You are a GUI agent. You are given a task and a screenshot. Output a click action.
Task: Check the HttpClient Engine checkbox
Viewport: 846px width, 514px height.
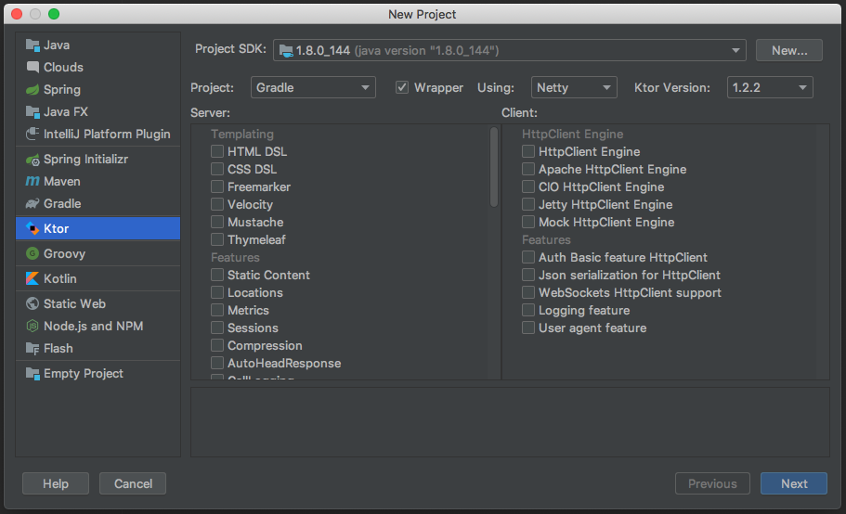(x=528, y=151)
